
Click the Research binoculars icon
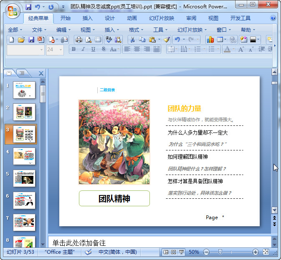pos(118,40)
